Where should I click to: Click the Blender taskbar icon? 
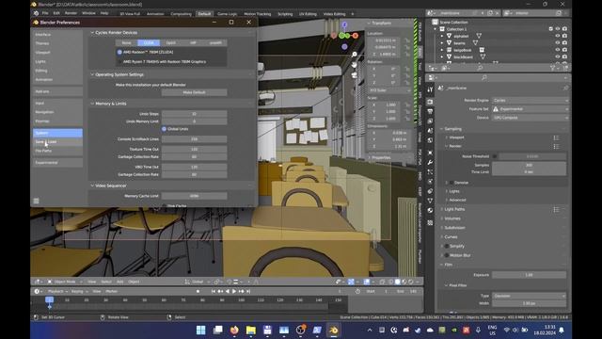[x=333, y=331]
